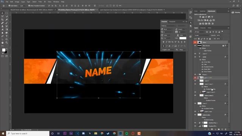Viewport: 242px width, 136px height.
Task: Click the delete layer trash icon
Action: pos(225,129)
